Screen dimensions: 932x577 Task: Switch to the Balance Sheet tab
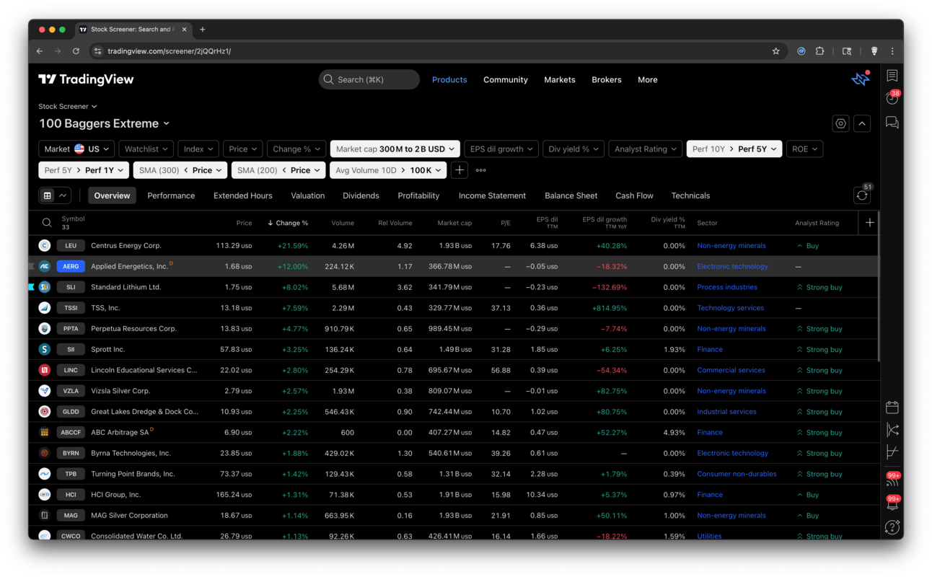571,195
